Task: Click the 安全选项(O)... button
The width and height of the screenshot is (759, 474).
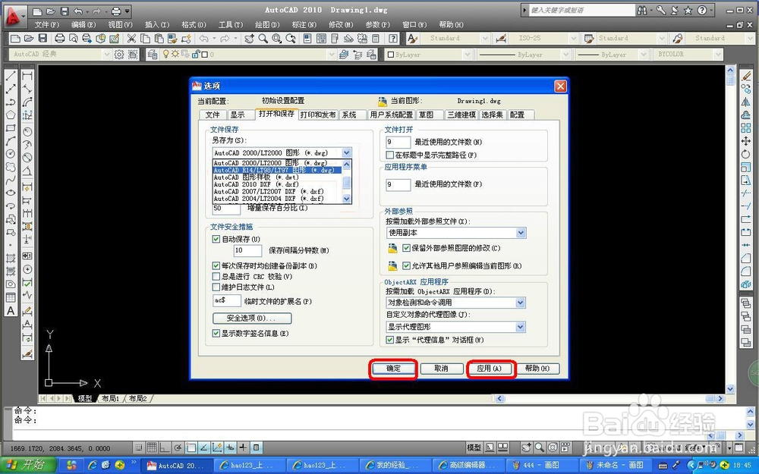Action: click(252, 319)
